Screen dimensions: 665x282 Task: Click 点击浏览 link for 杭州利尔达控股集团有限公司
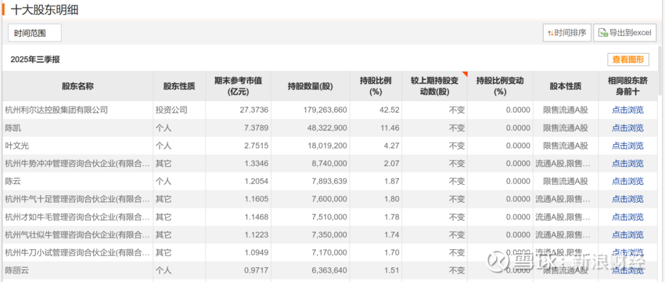(627, 110)
